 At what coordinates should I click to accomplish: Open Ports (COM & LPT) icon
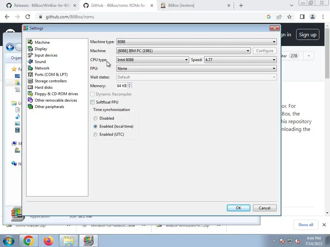(30, 75)
